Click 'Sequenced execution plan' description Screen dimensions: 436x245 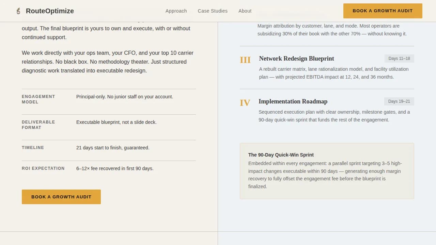pyautogui.click(x=334, y=116)
